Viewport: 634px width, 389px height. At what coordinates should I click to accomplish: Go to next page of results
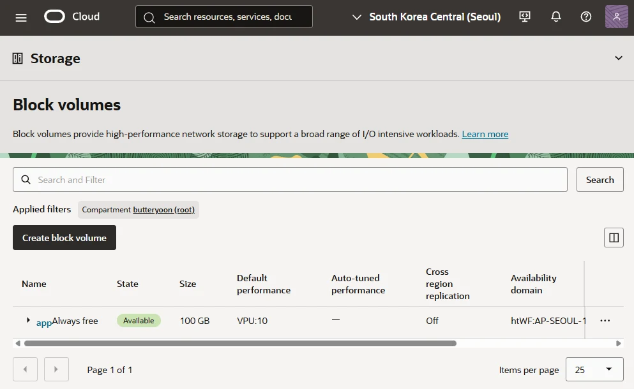click(x=56, y=369)
